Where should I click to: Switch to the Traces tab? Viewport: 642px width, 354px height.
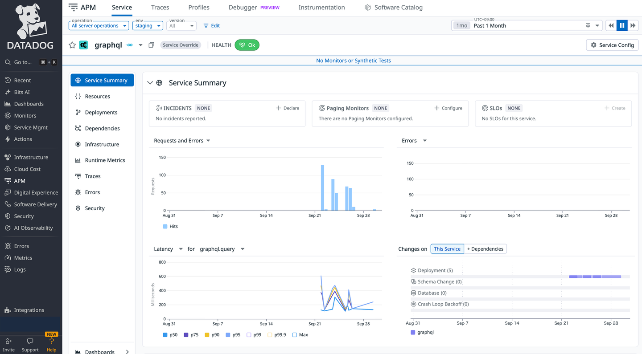160,8
